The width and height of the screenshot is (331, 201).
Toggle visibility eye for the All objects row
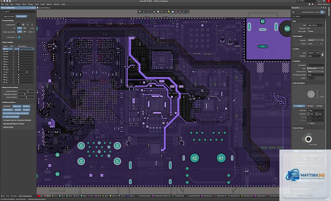[4, 49]
